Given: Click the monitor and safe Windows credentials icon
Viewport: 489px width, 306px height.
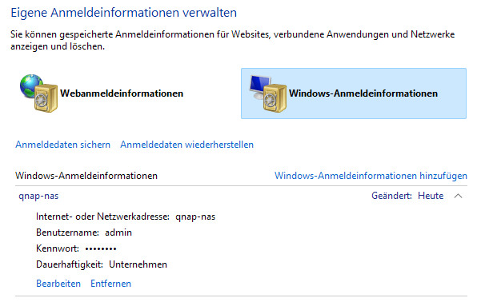Looking at the screenshot, I should click(268, 93).
